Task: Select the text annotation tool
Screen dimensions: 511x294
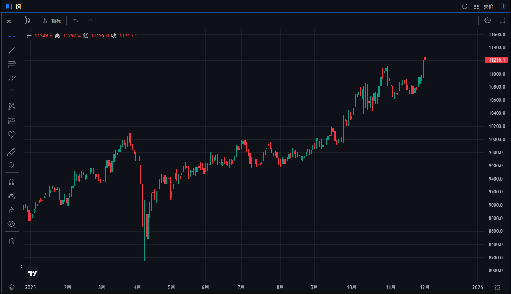Action: 12,92
